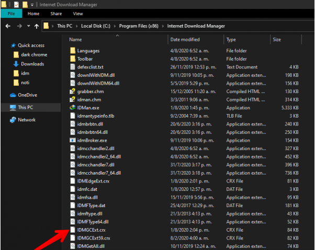
Task: Open Customize Quick Access Toolbar dropdown
Action: 32,5
